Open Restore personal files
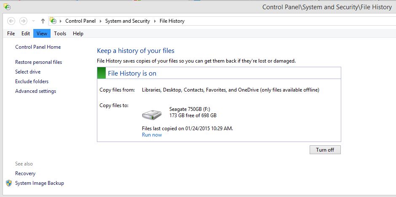This screenshot has width=396, height=197. point(38,62)
